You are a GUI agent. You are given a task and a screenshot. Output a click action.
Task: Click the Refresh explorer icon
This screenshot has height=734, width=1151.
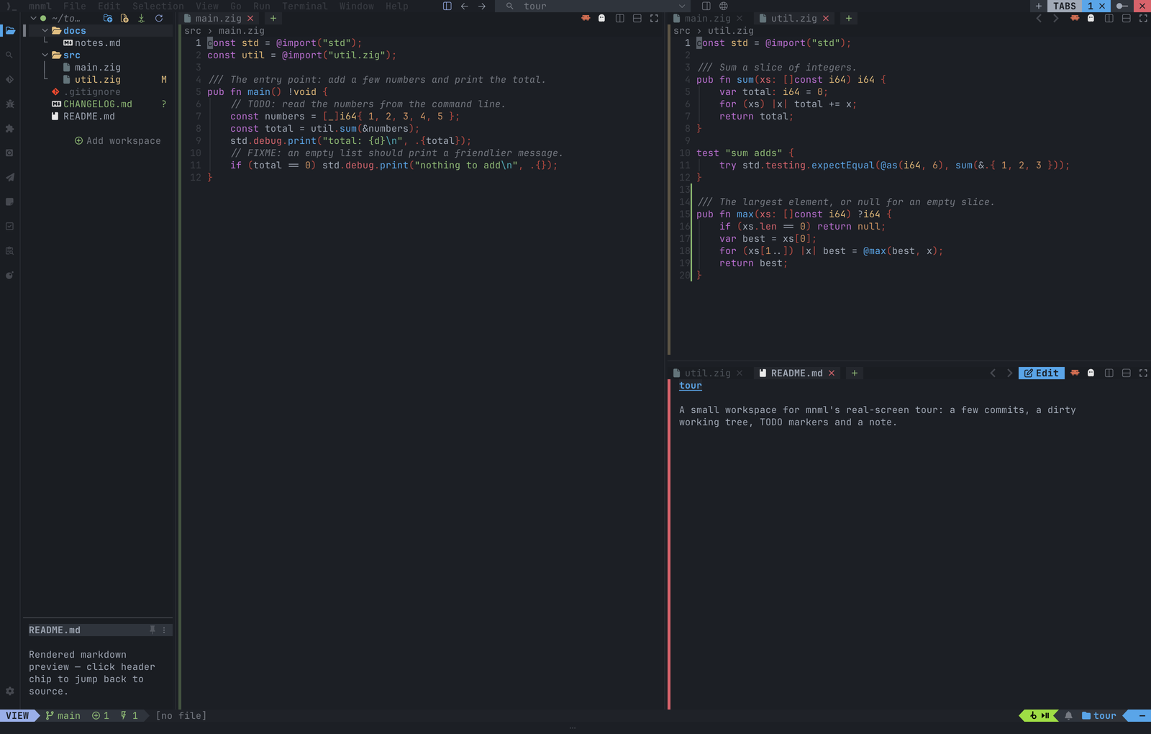point(159,19)
